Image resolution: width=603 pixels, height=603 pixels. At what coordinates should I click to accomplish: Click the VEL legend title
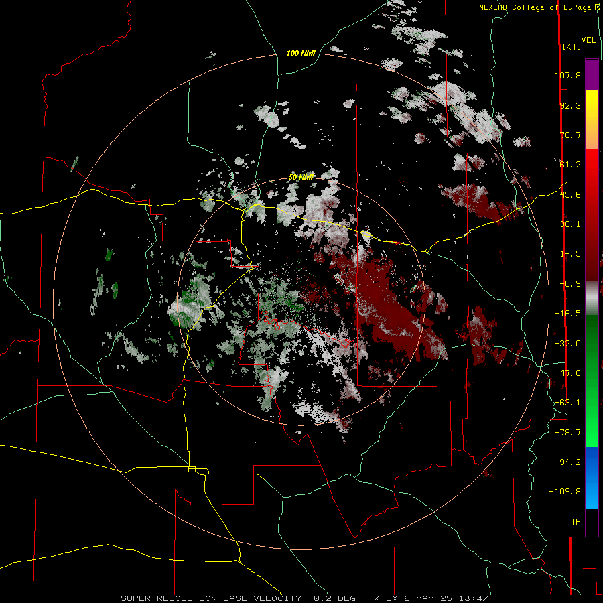point(588,40)
